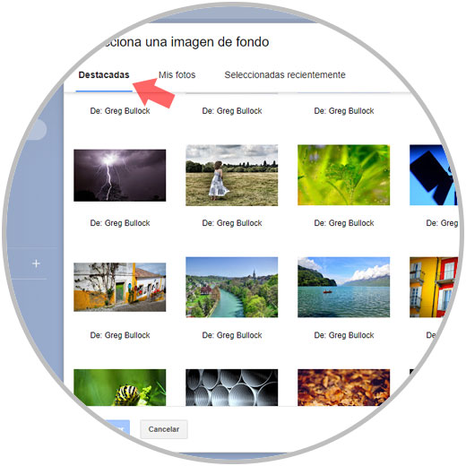
Task: Select the striped caterpillar thumbnail
Action: [x=120, y=387]
